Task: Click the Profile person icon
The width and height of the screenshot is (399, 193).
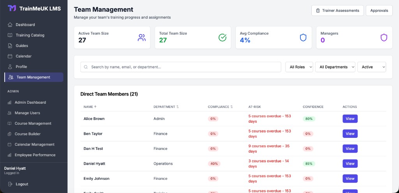Action: [x=10, y=67]
